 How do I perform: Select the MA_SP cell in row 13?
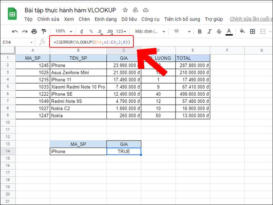[x=78, y=144]
